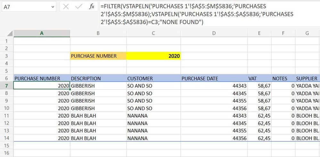Open the Name Box dropdown arrow
The image size is (320, 157).
tap(53, 6)
